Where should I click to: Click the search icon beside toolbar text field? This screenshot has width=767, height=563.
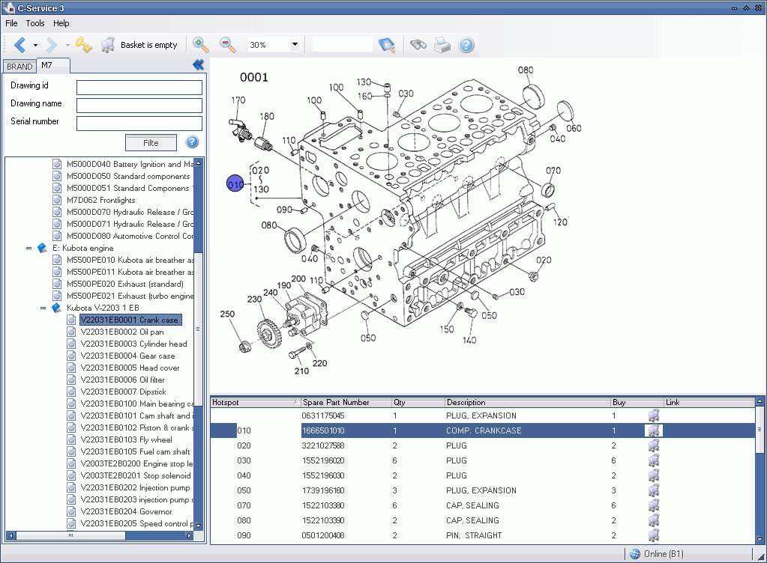coord(387,45)
